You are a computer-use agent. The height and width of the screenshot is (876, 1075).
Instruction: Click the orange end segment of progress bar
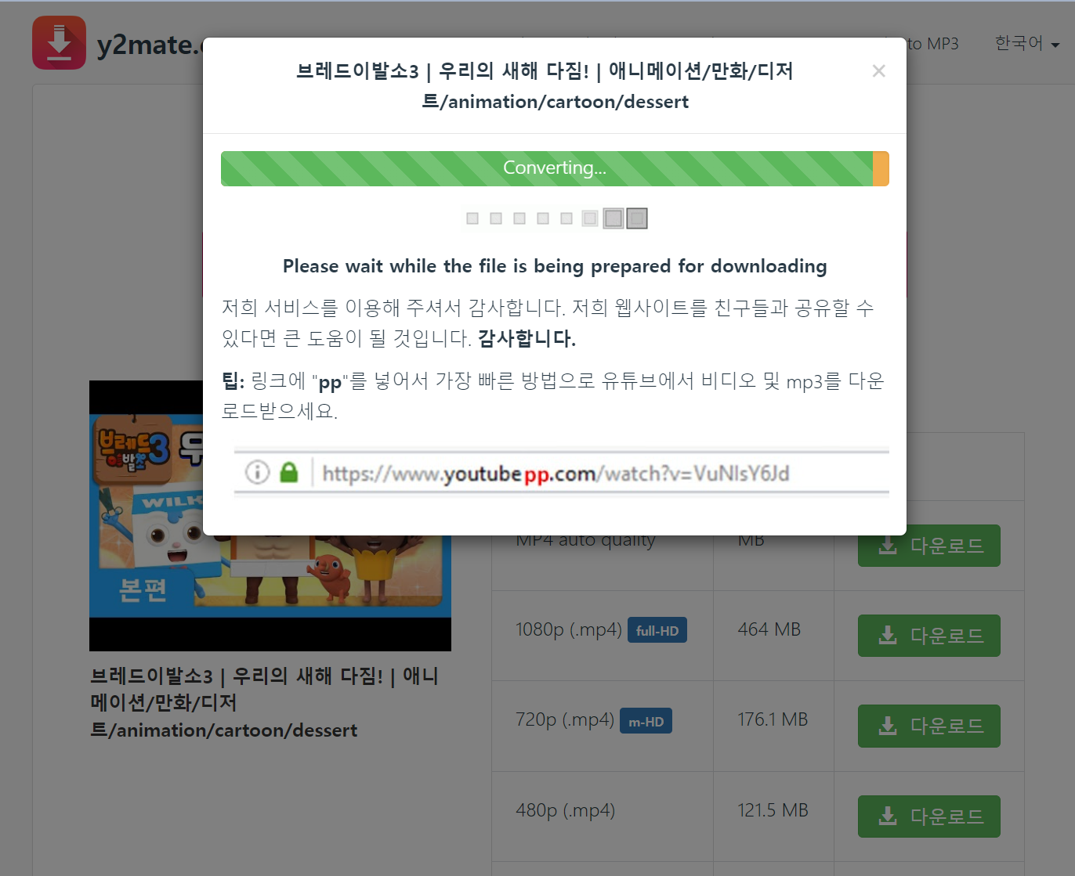[x=881, y=168]
